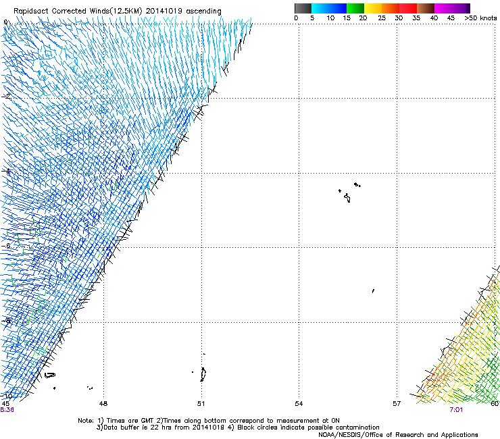500x439 pixels.
Task: Click the "25" legend scale label
Action: tap(382, 18)
